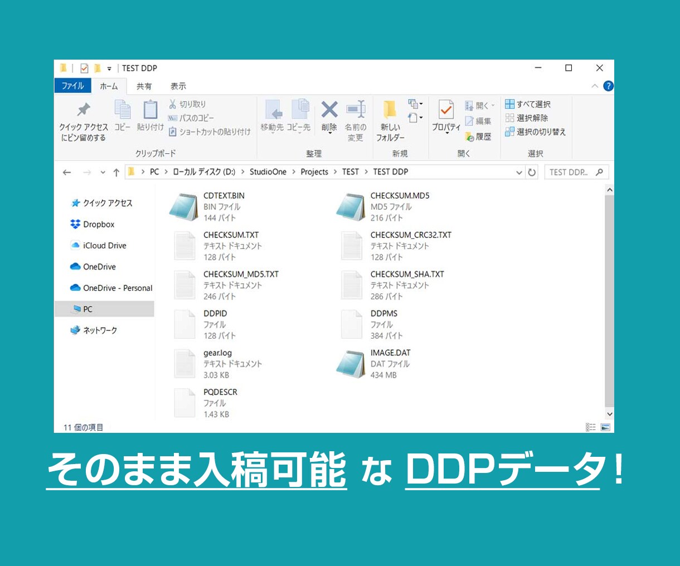Select CHECKSUM_SHA.TXT file name
This screenshot has height=566, width=680.
(x=407, y=274)
